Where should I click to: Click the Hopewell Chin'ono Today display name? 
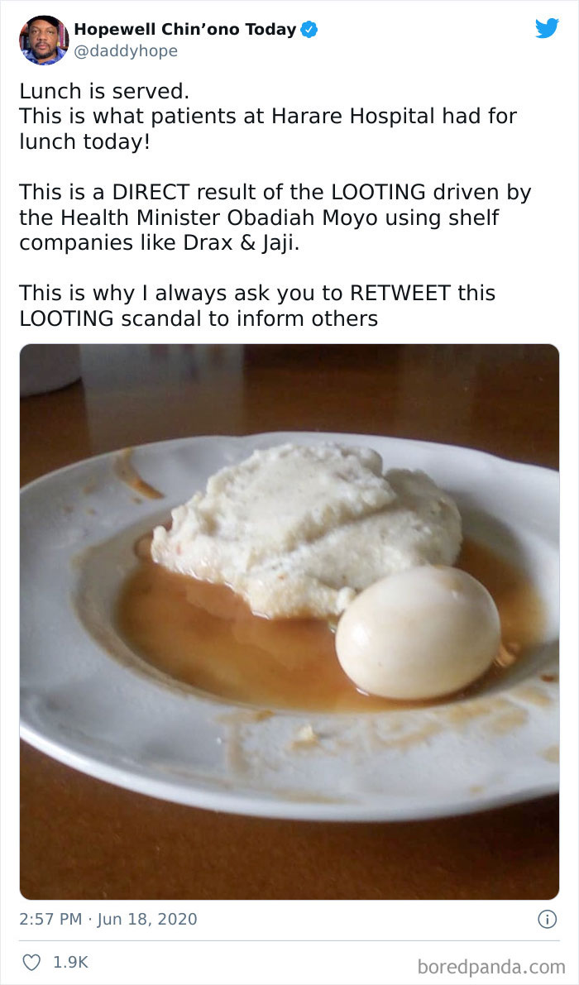(185, 29)
